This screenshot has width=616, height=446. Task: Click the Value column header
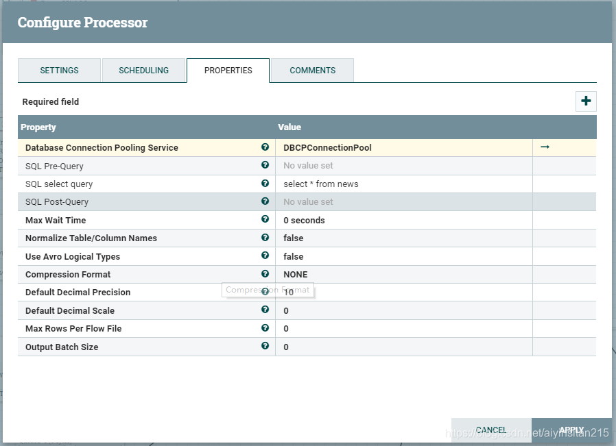[x=289, y=127]
